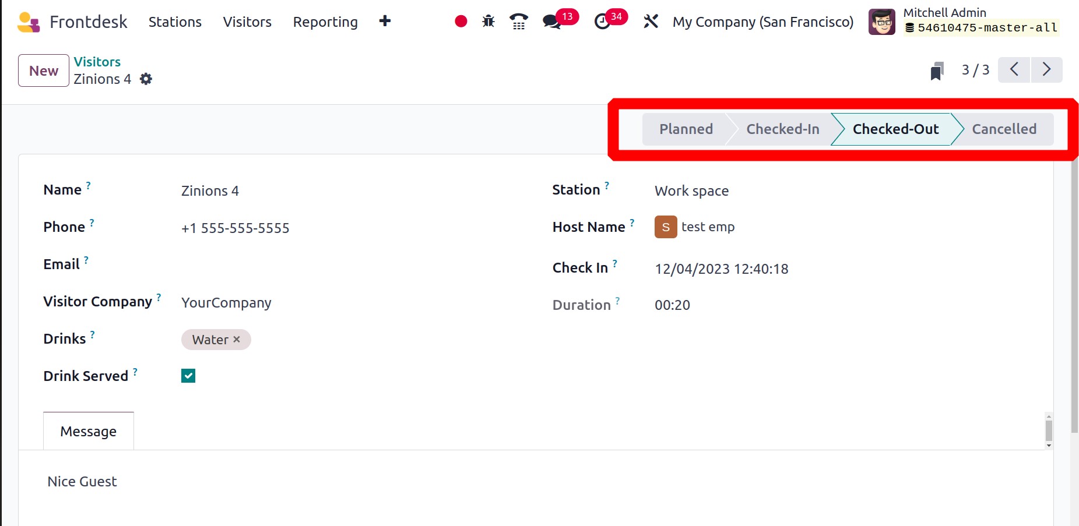Open the VoIP phone icon
This screenshot has width=1079, height=526.
[518, 22]
